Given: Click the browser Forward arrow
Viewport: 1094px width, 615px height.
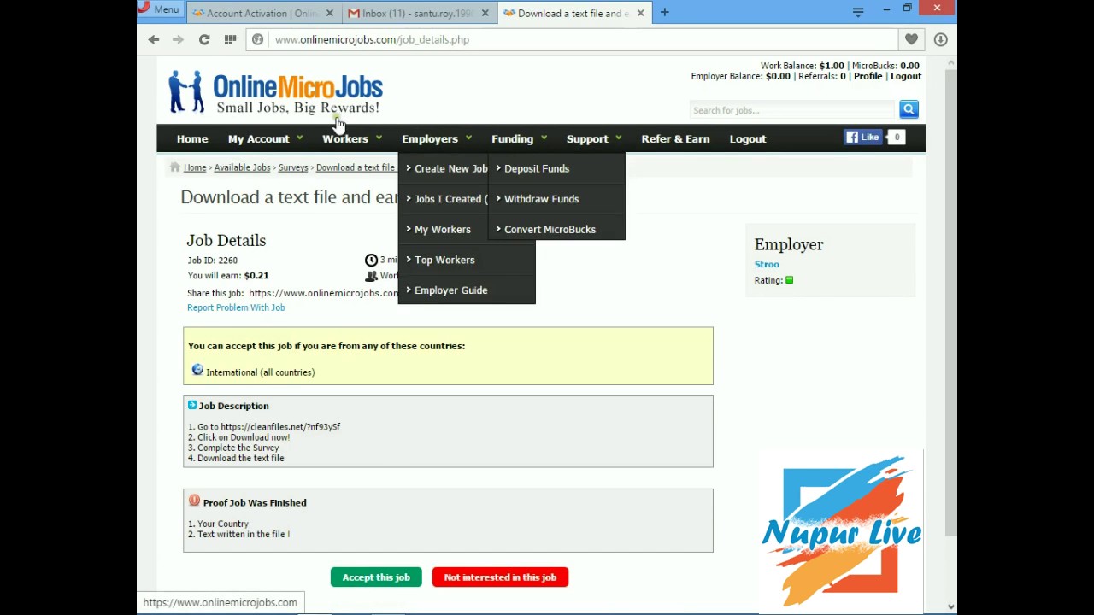Looking at the screenshot, I should pyautogui.click(x=178, y=39).
